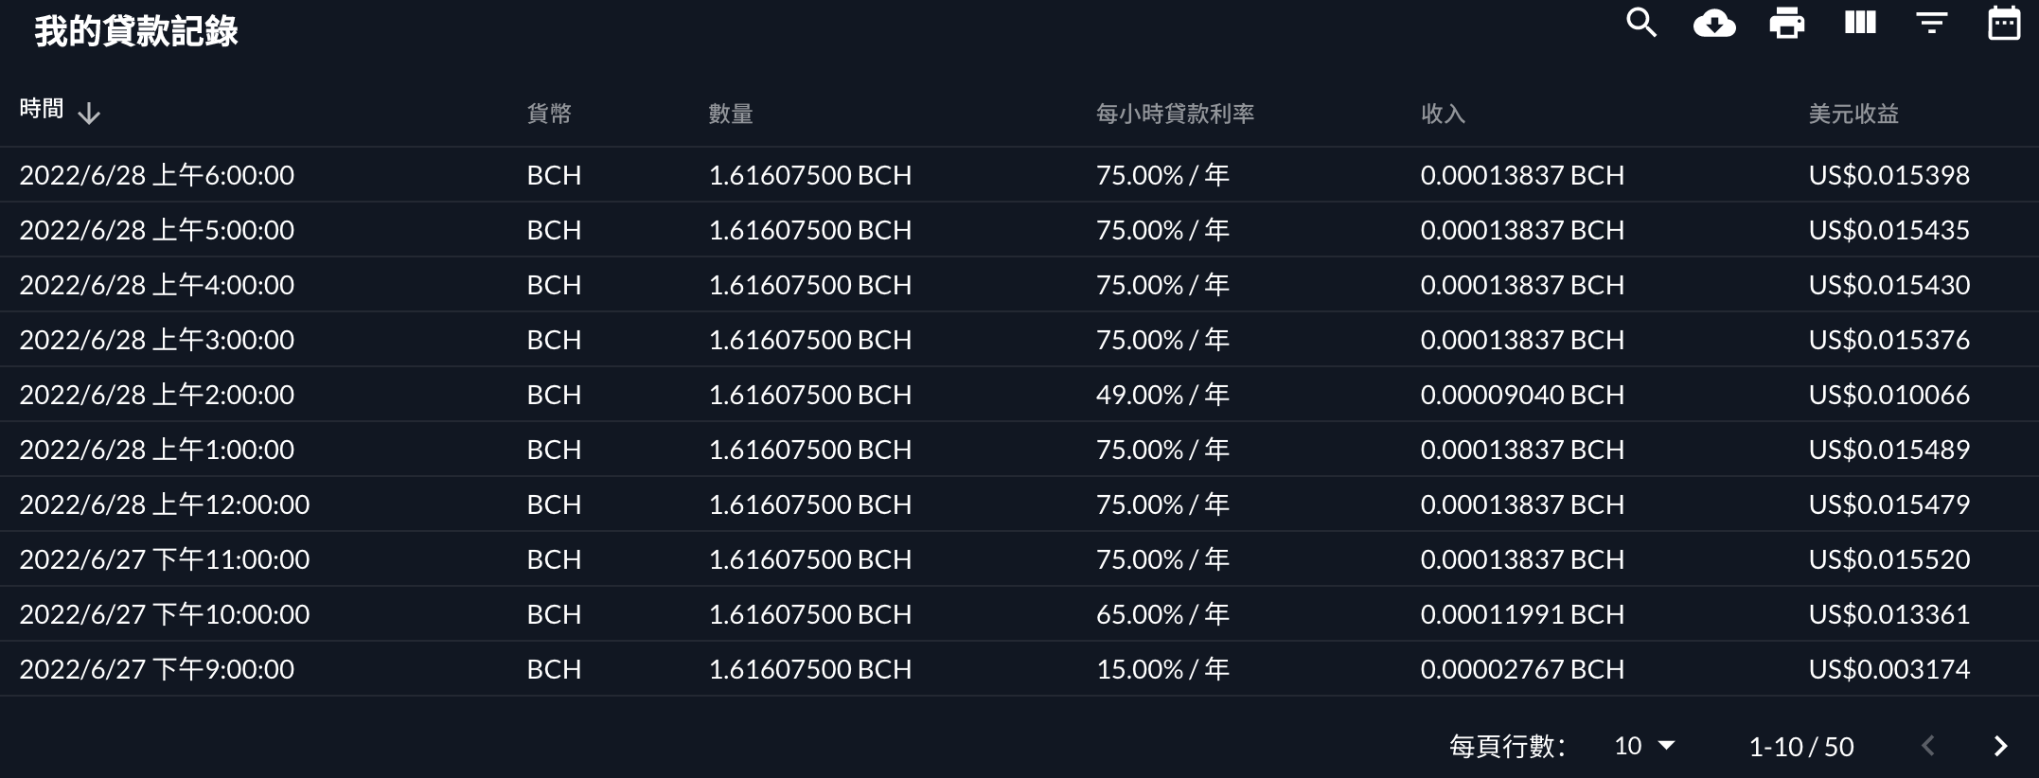Select the row with 49.00% yearly rate
Screen dimensions: 2039x778
(x=1019, y=395)
